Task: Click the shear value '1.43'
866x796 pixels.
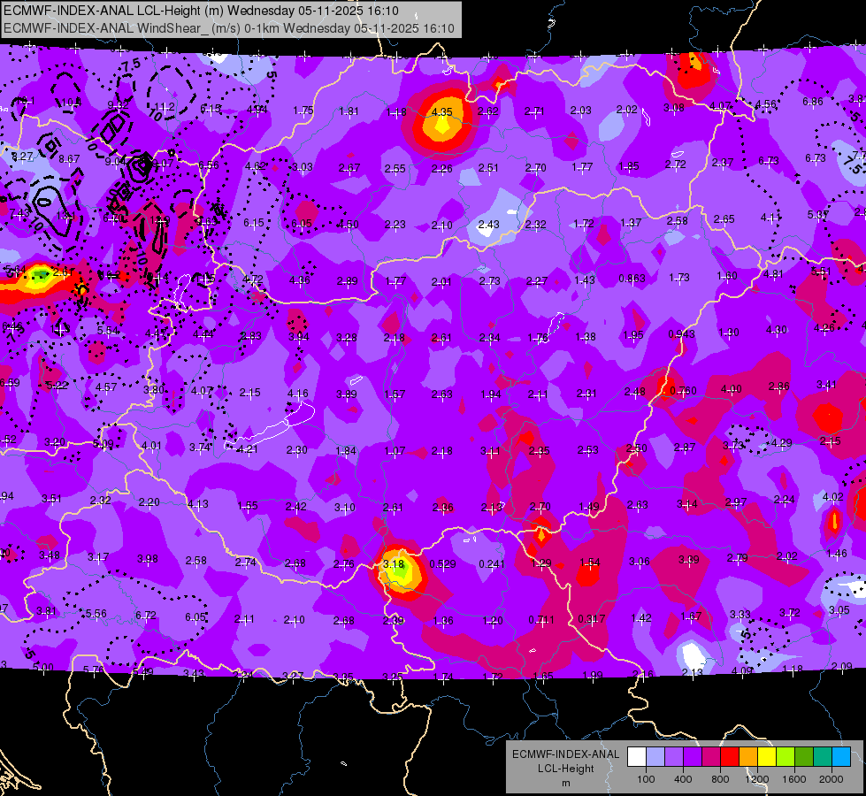Action: [585, 280]
